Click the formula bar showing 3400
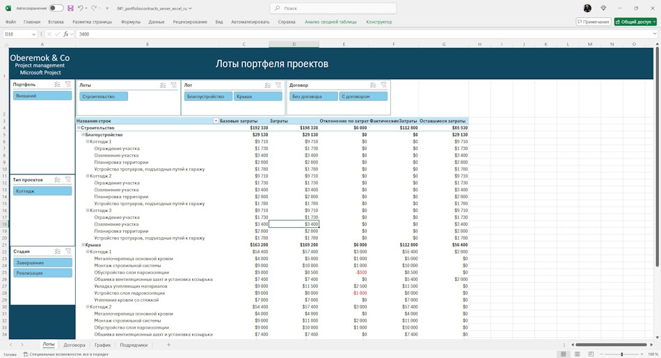 (363, 34)
